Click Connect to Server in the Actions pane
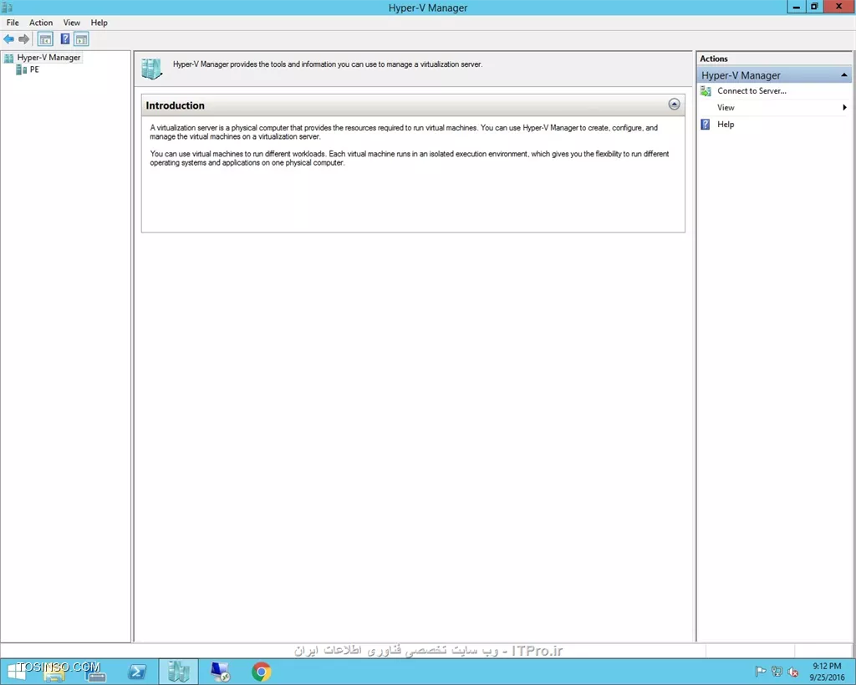The width and height of the screenshot is (856, 685). click(752, 90)
